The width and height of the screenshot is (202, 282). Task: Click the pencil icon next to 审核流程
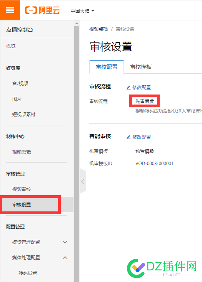pyautogui.click(x=129, y=88)
